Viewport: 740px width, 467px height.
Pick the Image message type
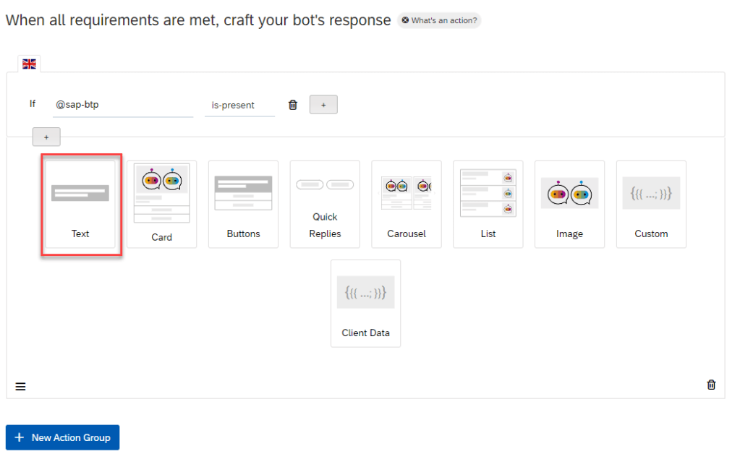coord(569,205)
